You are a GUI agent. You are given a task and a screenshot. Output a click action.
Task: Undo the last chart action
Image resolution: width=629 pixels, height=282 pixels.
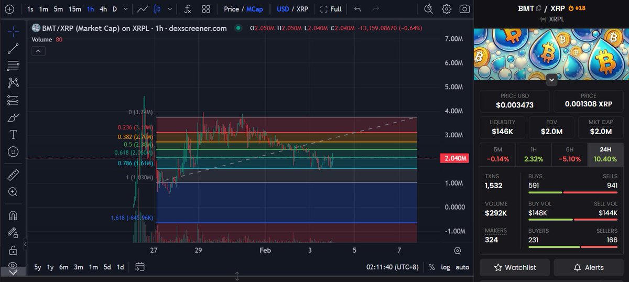tap(357, 9)
